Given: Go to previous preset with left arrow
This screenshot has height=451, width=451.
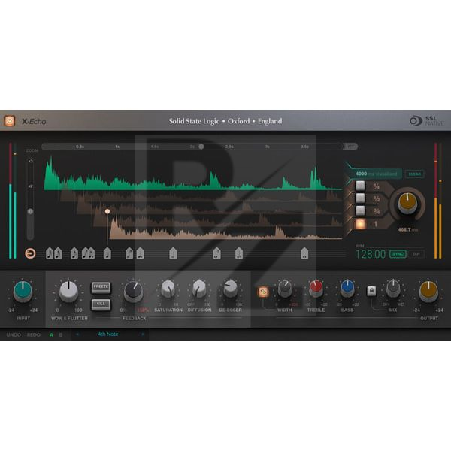Looking at the screenshot, I should pos(77,334).
